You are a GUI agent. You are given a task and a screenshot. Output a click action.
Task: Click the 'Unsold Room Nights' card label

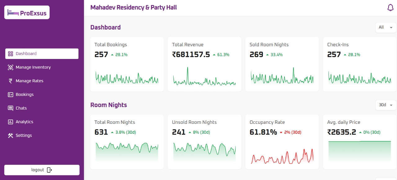(194, 122)
